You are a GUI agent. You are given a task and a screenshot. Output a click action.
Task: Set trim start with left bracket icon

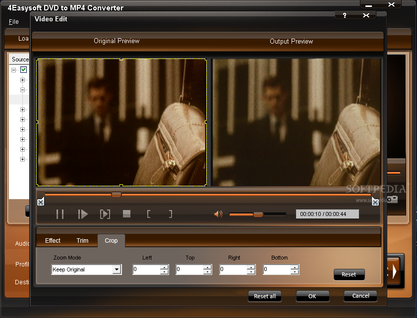149,214
